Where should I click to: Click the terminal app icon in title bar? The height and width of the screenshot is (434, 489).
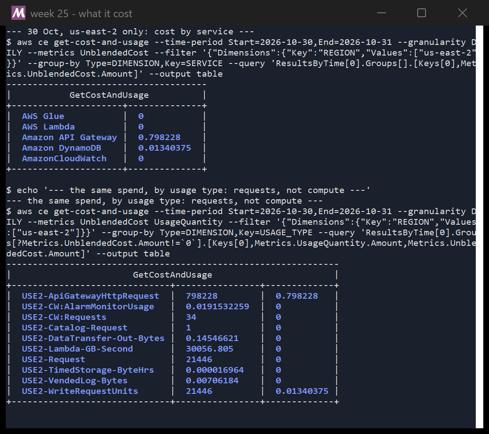(19, 13)
